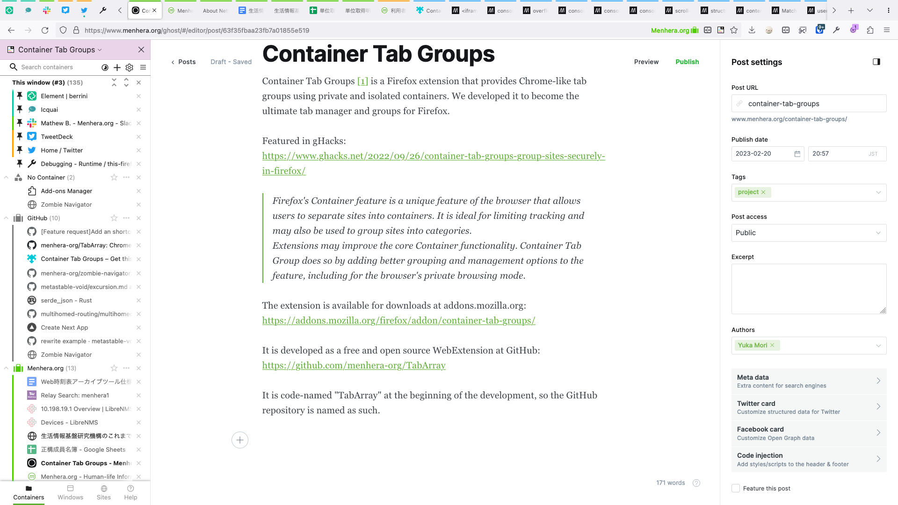898x505 pixels.
Task: List all tabs dropdown arrow
Action: coord(870,10)
